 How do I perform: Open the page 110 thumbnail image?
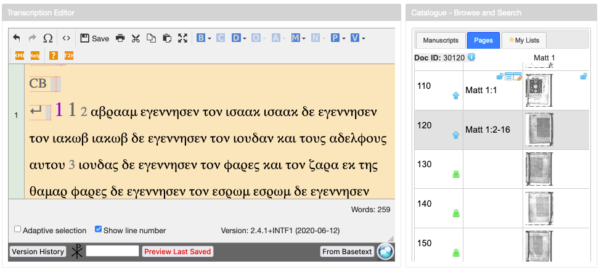click(541, 91)
